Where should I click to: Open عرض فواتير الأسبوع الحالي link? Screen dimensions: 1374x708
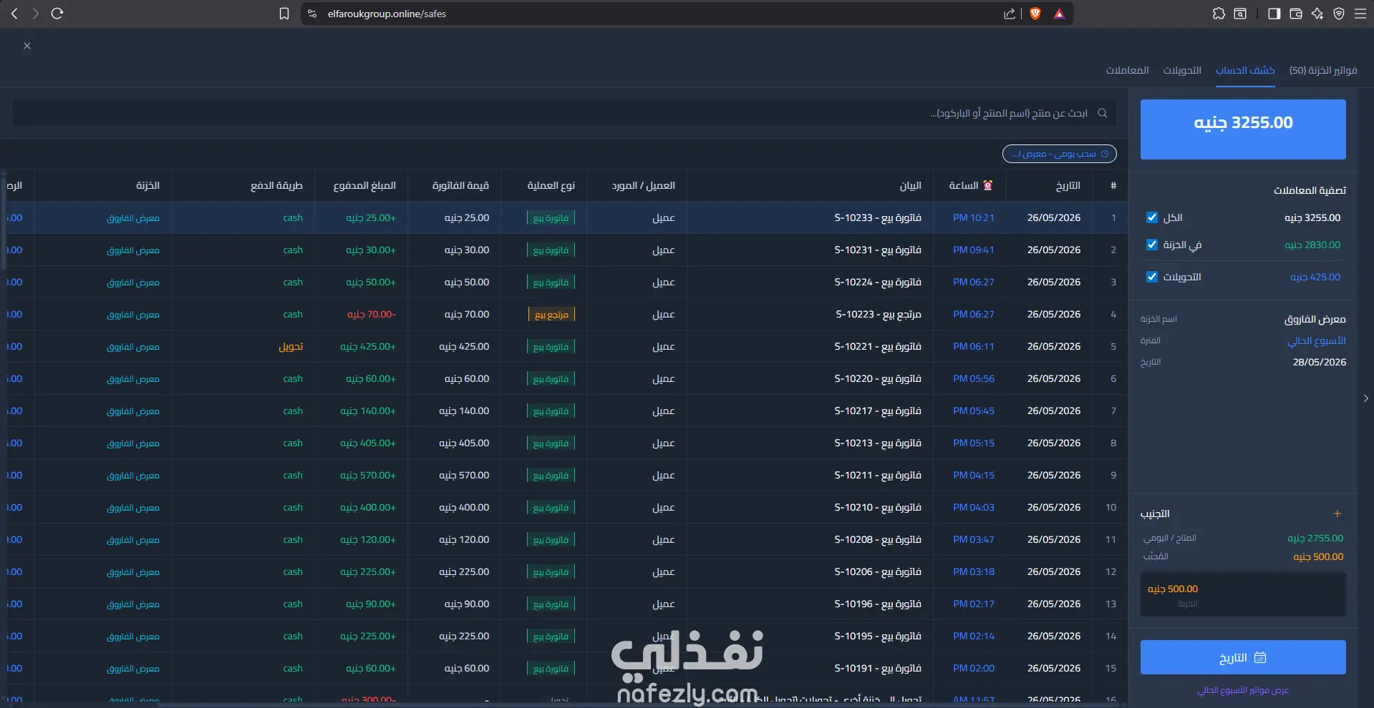(1243, 690)
